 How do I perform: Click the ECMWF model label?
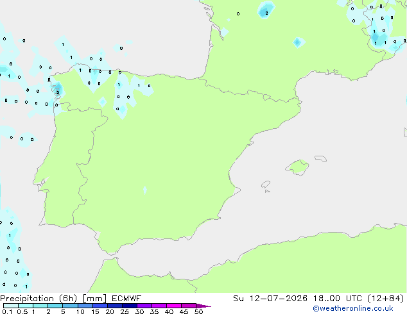126,299
